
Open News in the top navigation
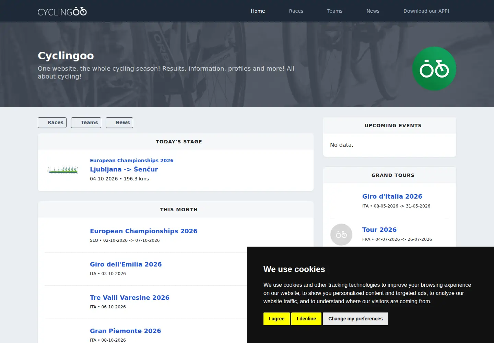tap(373, 11)
